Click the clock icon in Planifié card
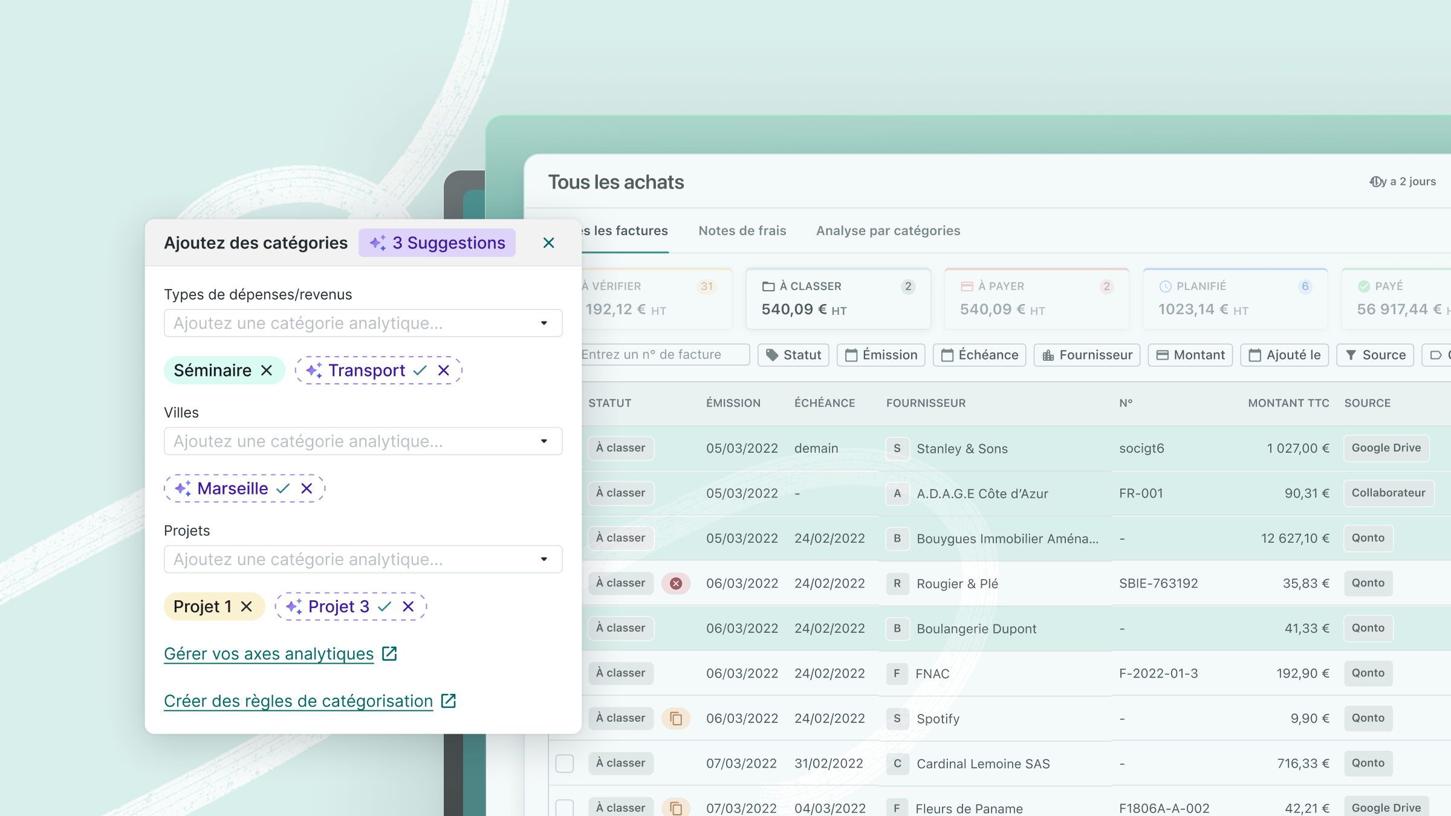The height and width of the screenshot is (816, 1451). (x=1166, y=287)
